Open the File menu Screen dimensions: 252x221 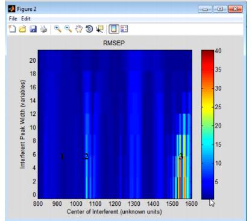coord(13,19)
